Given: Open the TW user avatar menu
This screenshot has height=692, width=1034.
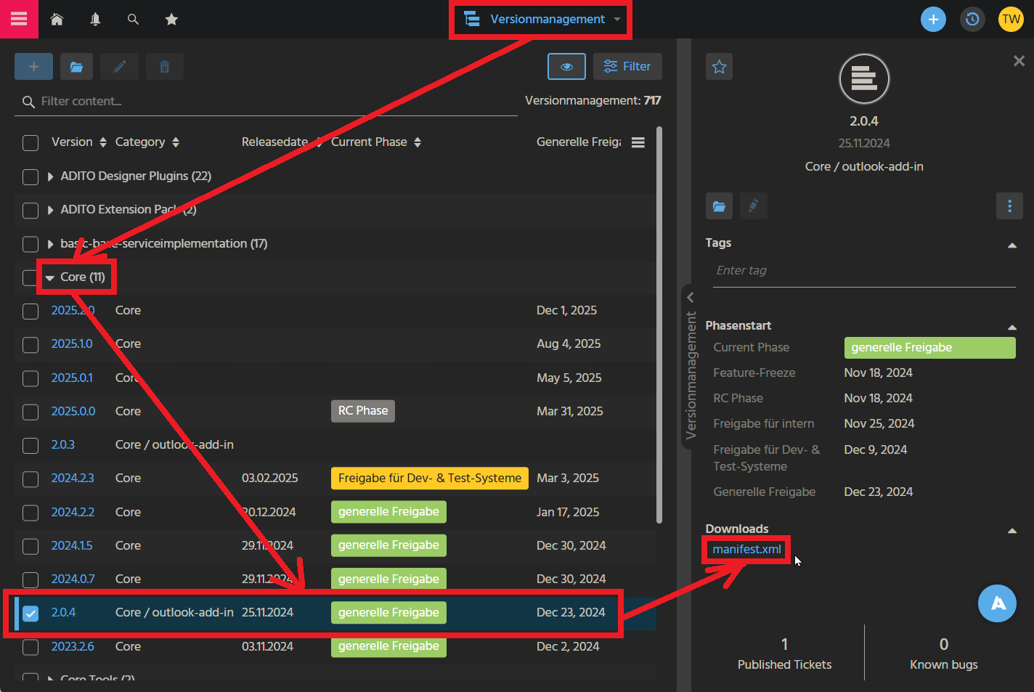Looking at the screenshot, I should click(x=1011, y=20).
